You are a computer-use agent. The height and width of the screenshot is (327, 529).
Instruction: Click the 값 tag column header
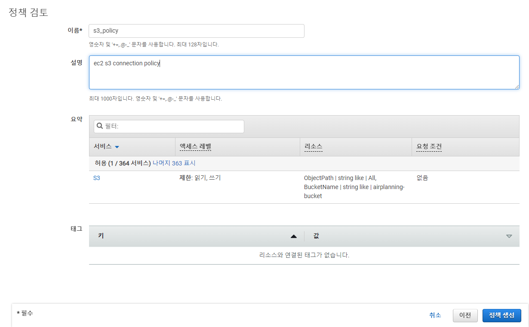coord(316,236)
